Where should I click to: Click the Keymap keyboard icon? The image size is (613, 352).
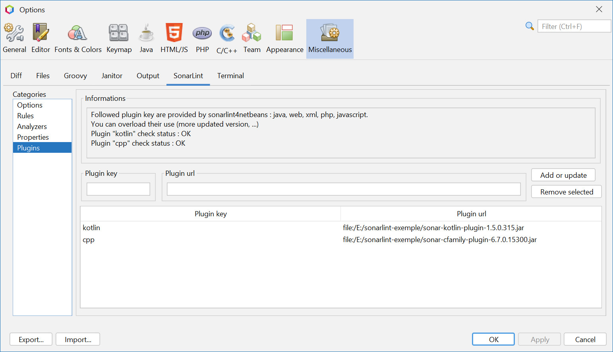pos(119,38)
